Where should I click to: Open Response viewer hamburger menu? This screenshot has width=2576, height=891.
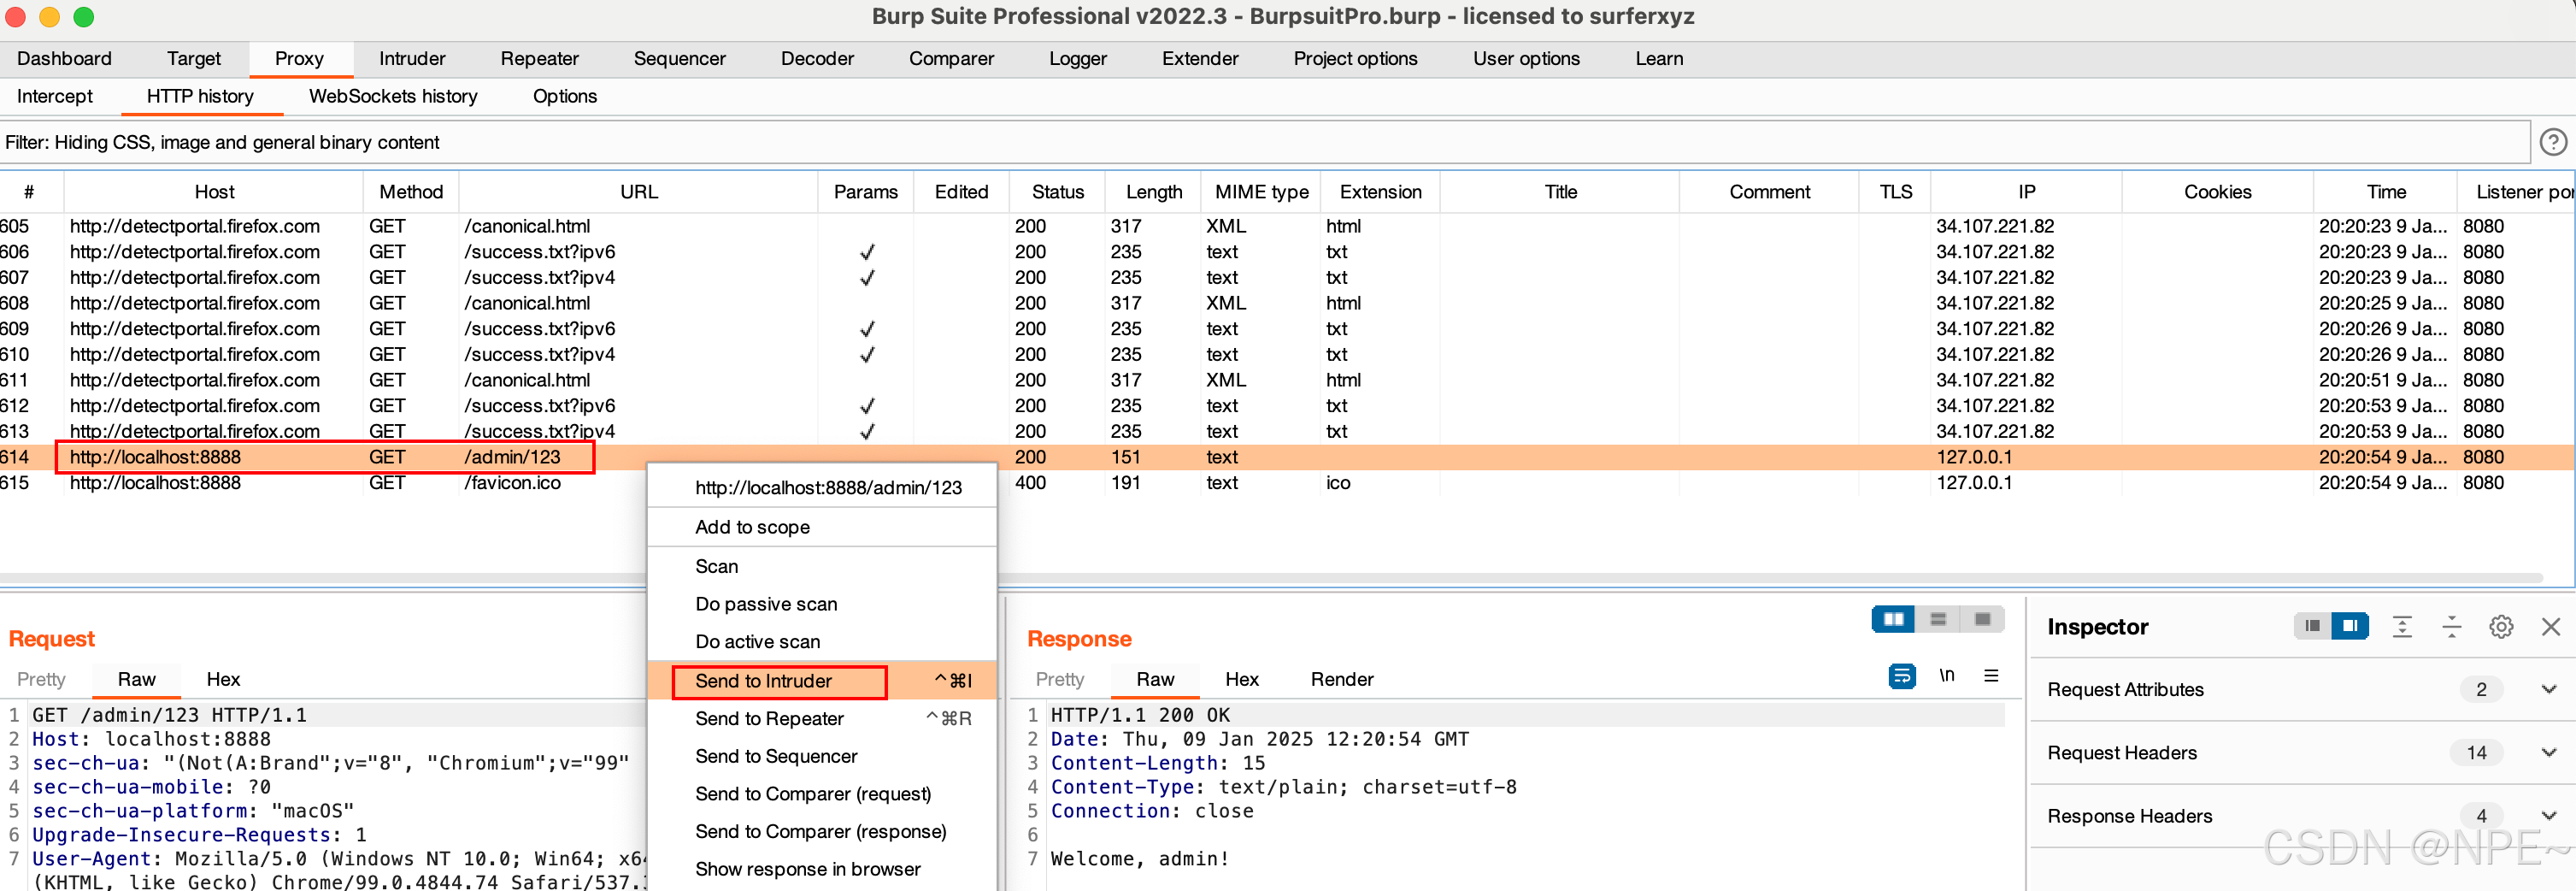click(x=1991, y=676)
